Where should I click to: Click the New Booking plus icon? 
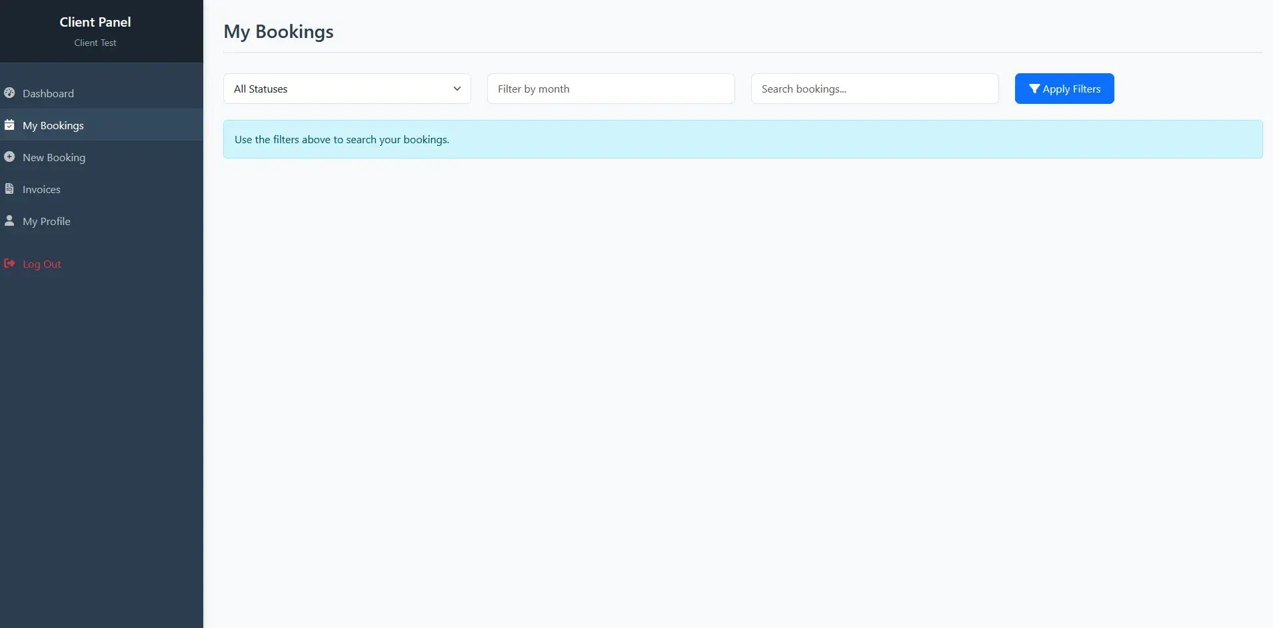[9, 157]
